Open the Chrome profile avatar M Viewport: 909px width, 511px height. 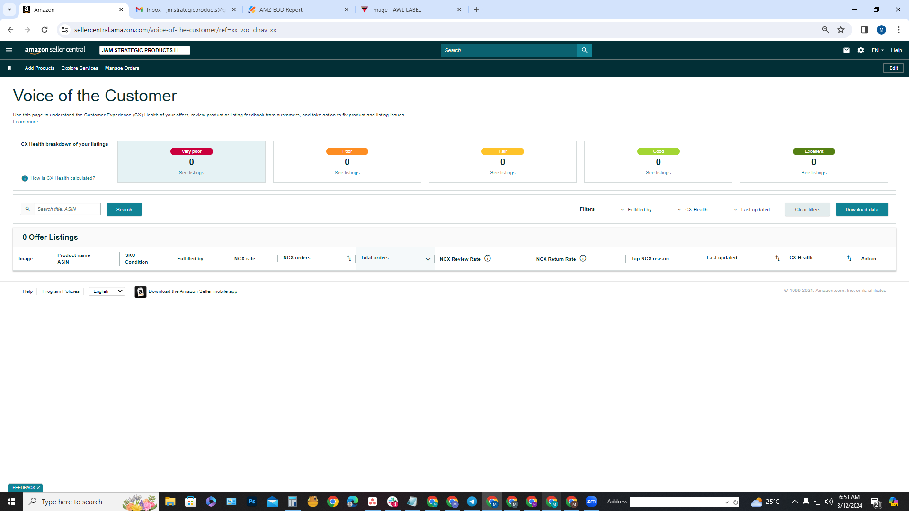tap(882, 30)
